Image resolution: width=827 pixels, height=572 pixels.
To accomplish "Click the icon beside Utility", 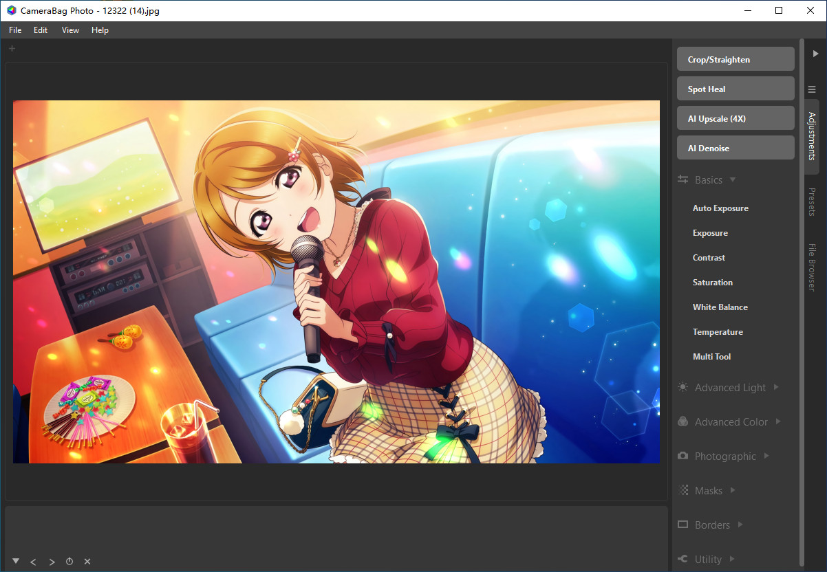I will 683,559.
